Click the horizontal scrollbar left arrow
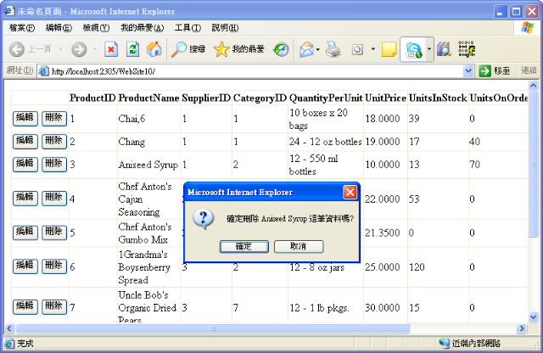The image size is (543, 353). point(9,328)
